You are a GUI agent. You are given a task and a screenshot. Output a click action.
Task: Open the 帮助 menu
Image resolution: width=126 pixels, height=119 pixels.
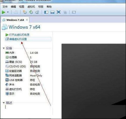coord(49,7)
